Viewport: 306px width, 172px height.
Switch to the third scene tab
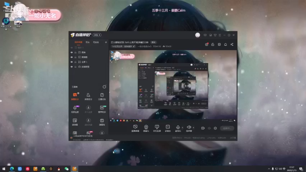pos(96,42)
